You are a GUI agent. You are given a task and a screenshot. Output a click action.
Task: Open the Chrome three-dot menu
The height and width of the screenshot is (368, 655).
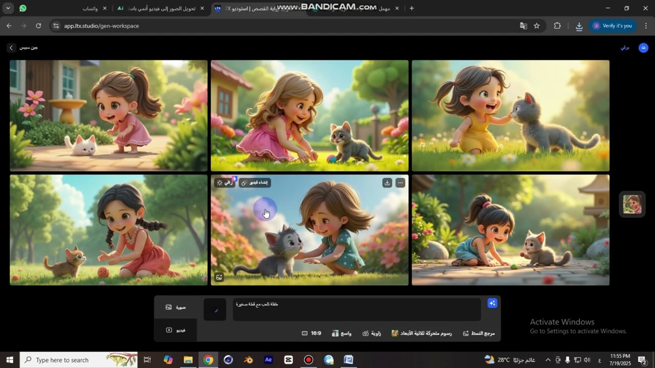click(646, 26)
